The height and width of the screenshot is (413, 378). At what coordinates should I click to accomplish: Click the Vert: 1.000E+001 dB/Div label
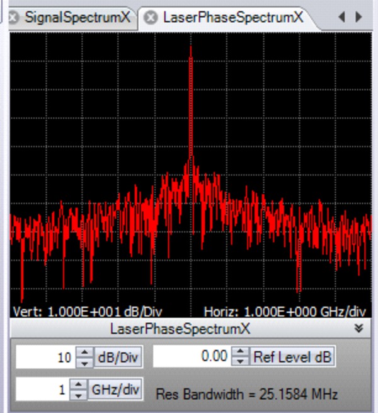[x=88, y=312]
